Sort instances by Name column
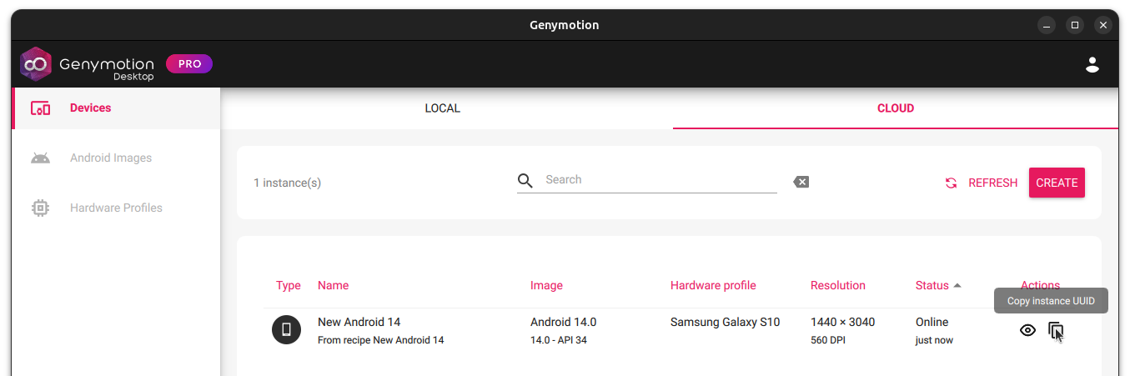The width and height of the screenshot is (1130, 376). (x=333, y=286)
